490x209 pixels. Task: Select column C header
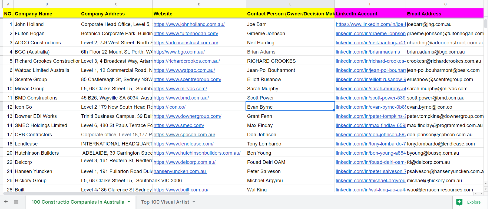[x=116, y=4]
